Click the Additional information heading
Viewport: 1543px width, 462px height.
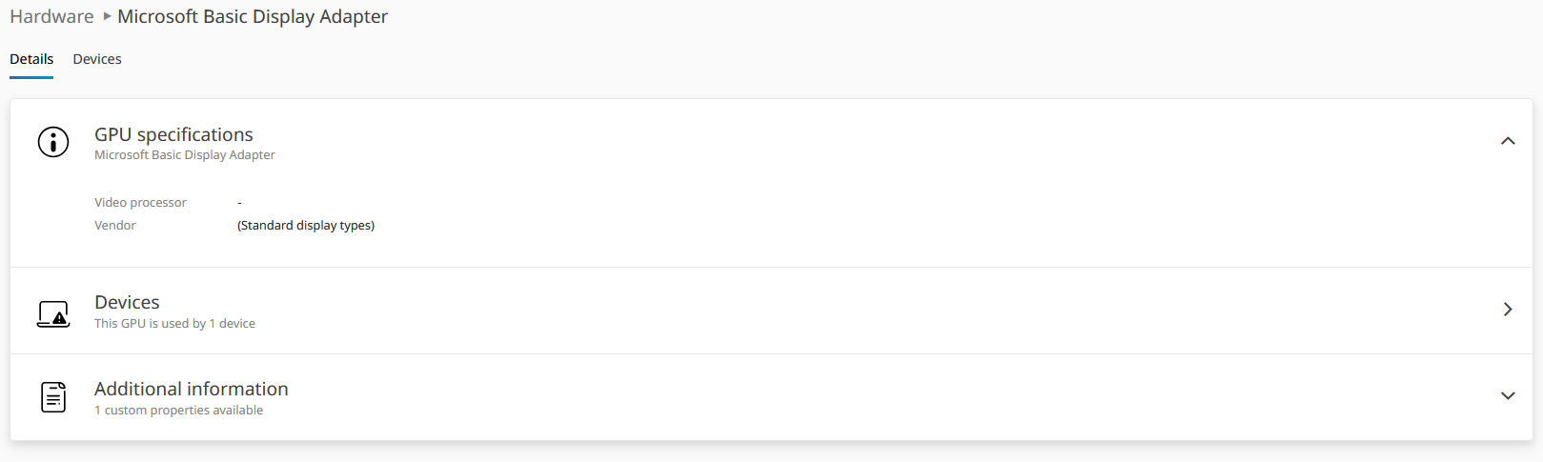pyautogui.click(x=191, y=389)
